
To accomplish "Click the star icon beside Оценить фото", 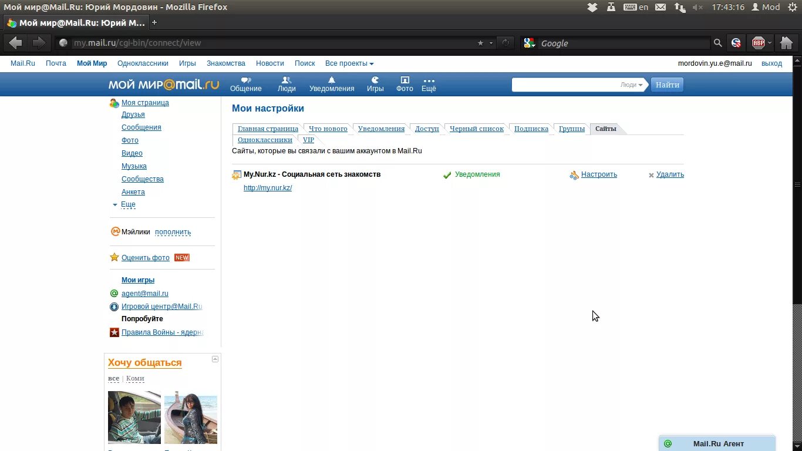I will point(114,257).
